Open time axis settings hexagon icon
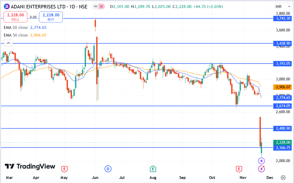 pyautogui.click(x=283, y=178)
